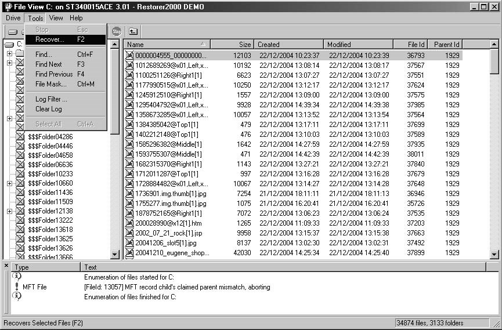Choose Recover... from the Tools menu
The height and width of the screenshot is (330, 502).
tap(49, 39)
